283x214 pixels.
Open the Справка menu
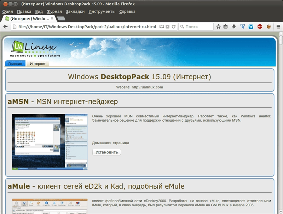(127, 12)
